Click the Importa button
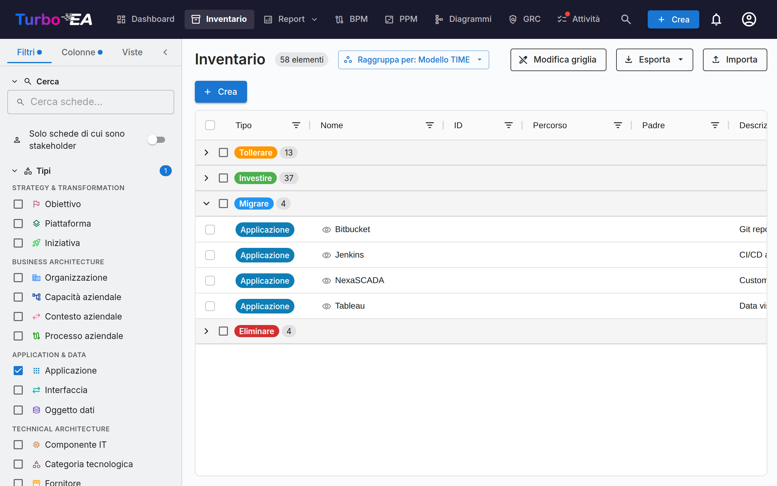This screenshot has width=777, height=486. [735, 60]
